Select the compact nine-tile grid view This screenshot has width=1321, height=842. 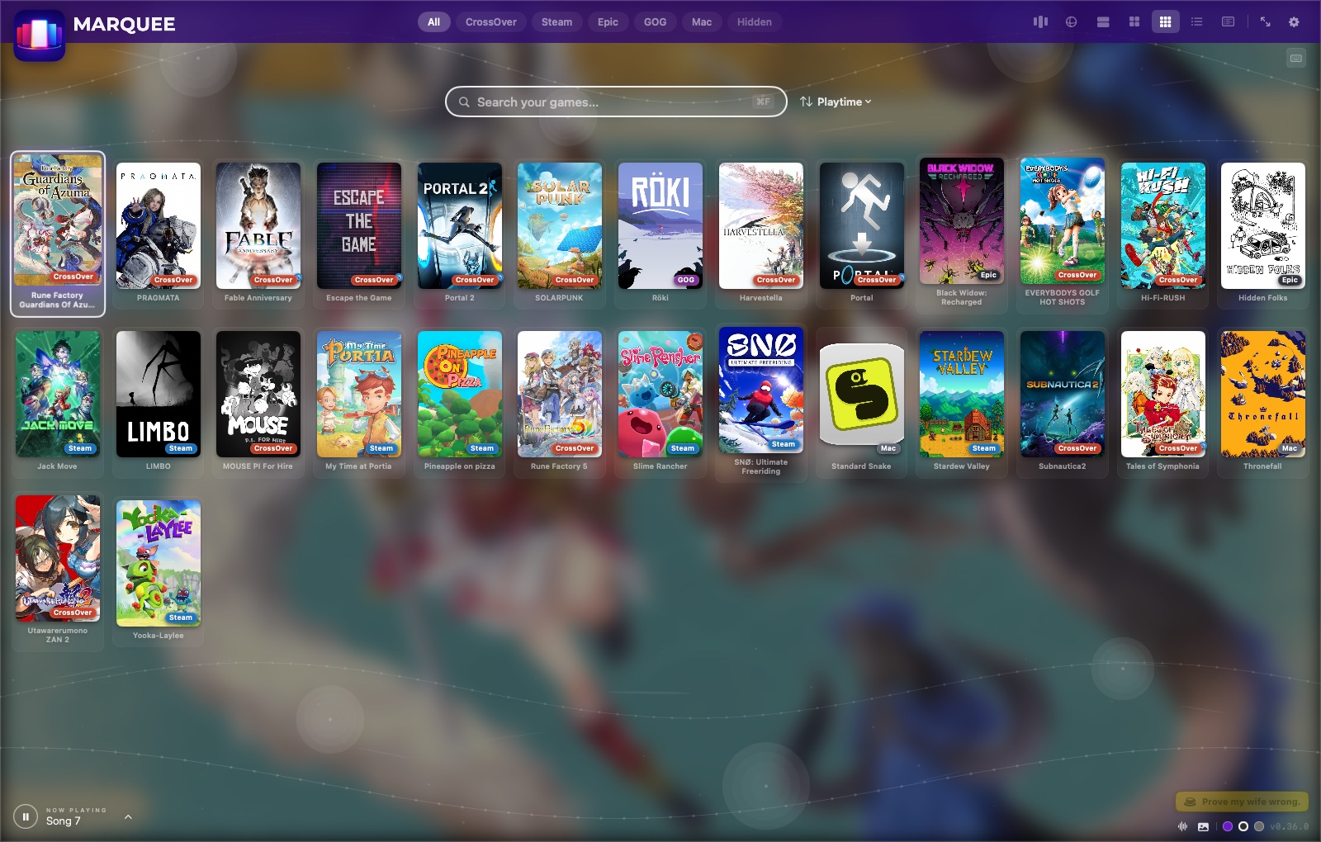(x=1166, y=22)
